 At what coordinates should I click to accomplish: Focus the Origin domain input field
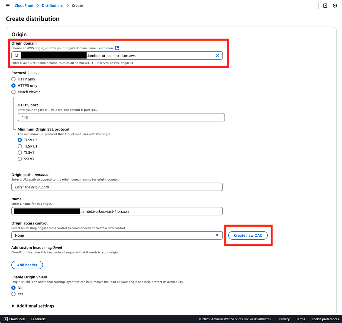[117, 56]
